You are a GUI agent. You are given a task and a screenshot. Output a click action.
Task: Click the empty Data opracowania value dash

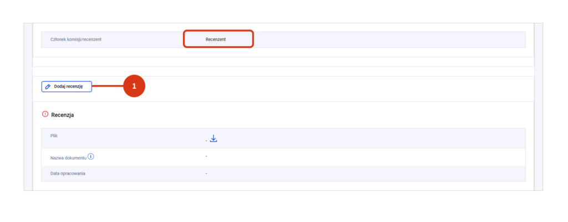click(x=206, y=174)
